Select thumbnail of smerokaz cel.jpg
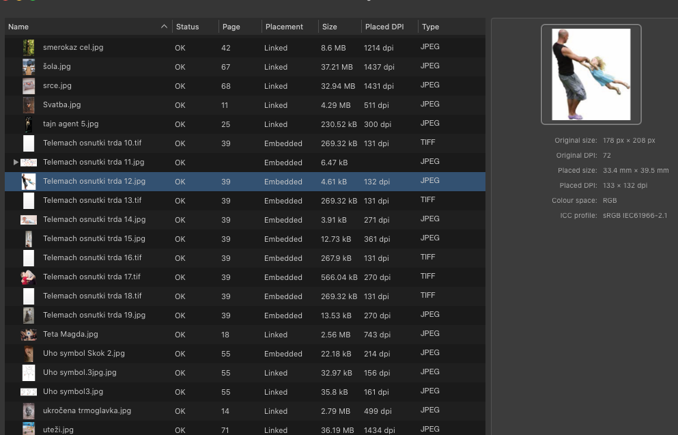 [x=29, y=48]
